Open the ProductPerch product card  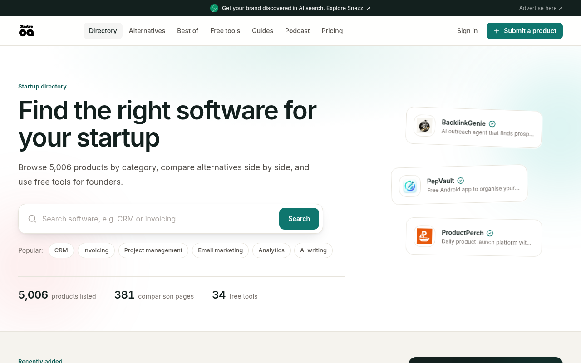(x=474, y=237)
